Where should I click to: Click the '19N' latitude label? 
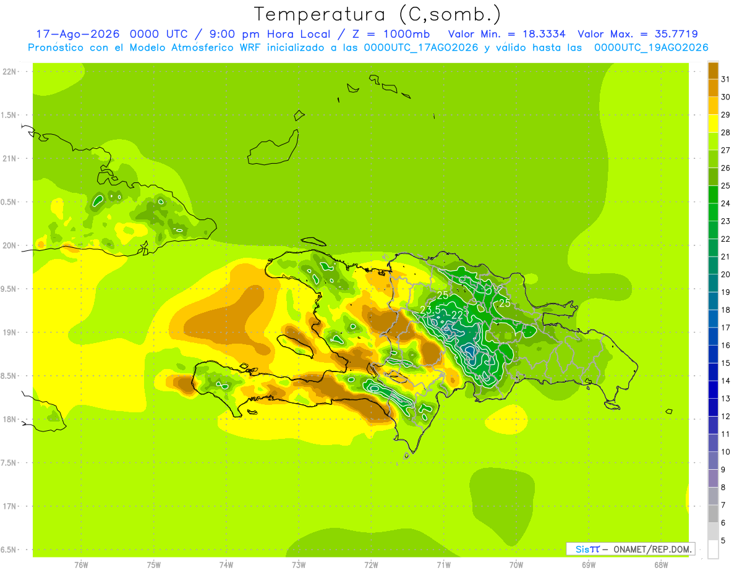[9, 333]
